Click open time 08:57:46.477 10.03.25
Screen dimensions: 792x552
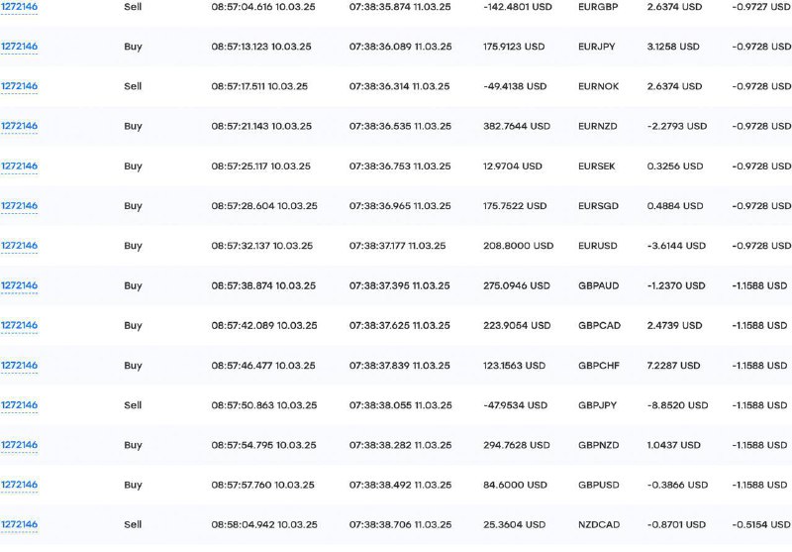(x=263, y=366)
